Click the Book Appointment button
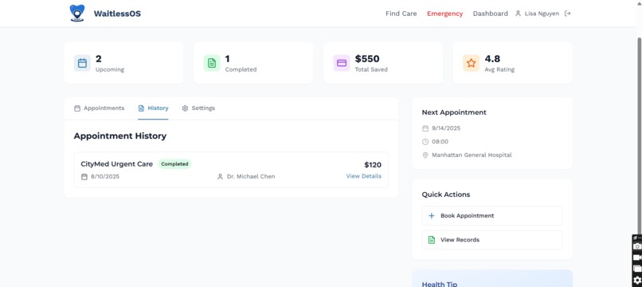The width and height of the screenshot is (642, 287). (492, 216)
